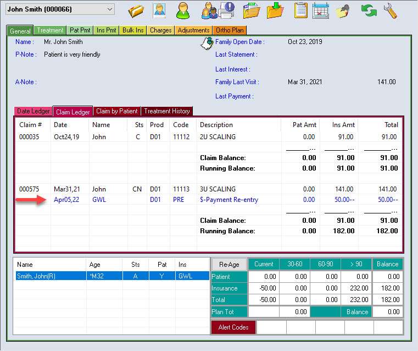This screenshot has height=351, width=418.
Task: Click the Last Interest label
Action: pos(233,69)
